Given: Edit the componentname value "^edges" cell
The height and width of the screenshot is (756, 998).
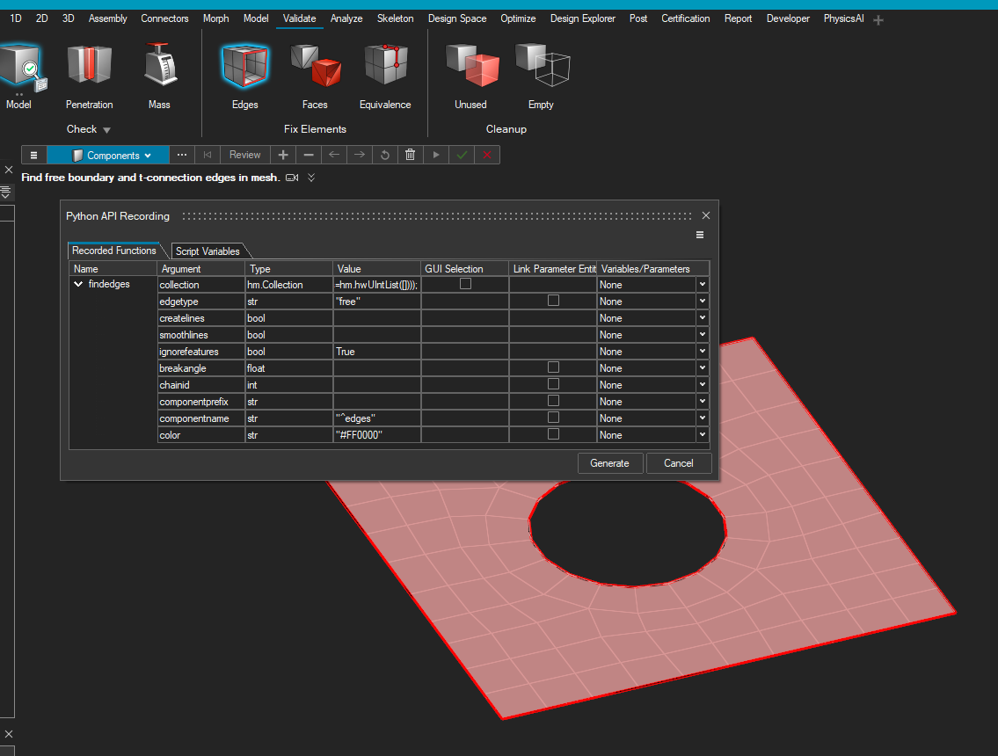Looking at the screenshot, I should pyautogui.click(x=377, y=418).
